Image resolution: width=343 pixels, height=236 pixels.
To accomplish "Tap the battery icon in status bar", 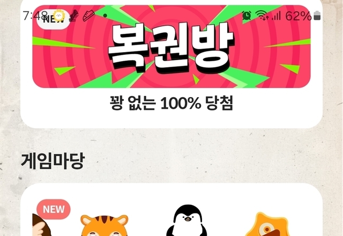I will tap(317, 16).
